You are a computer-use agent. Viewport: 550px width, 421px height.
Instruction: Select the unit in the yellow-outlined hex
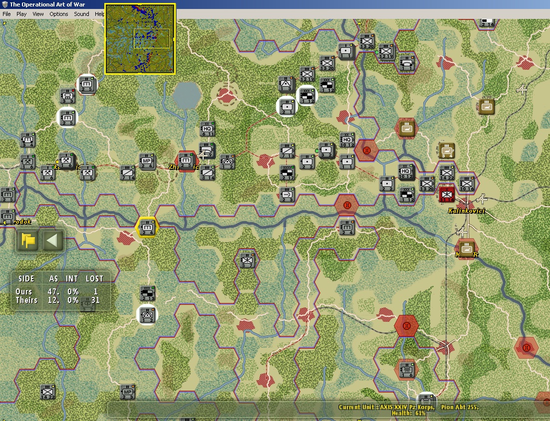(147, 228)
